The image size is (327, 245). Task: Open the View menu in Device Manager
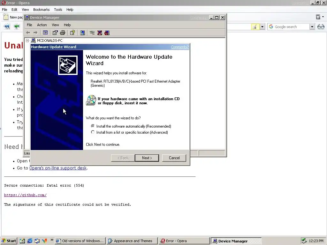tap(55, 25)
